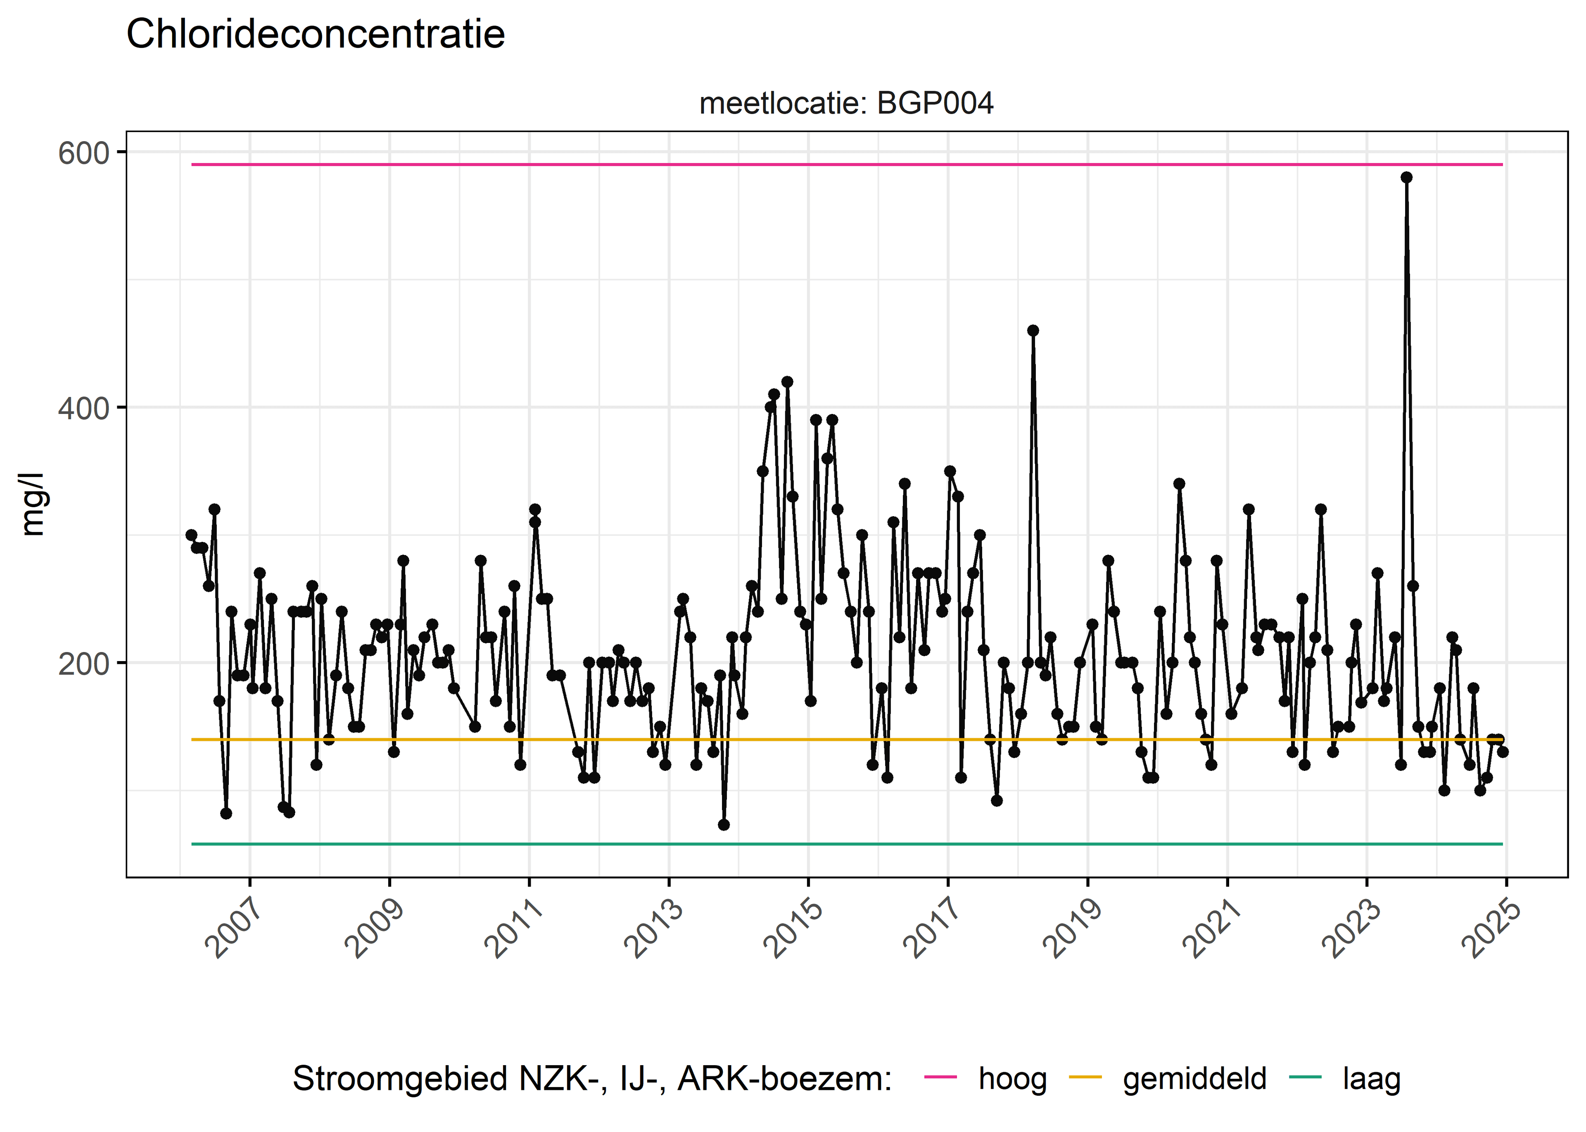Click the mg/l y-axis title
This screenshot has height=1132, width=1586.
click(33, 503)
